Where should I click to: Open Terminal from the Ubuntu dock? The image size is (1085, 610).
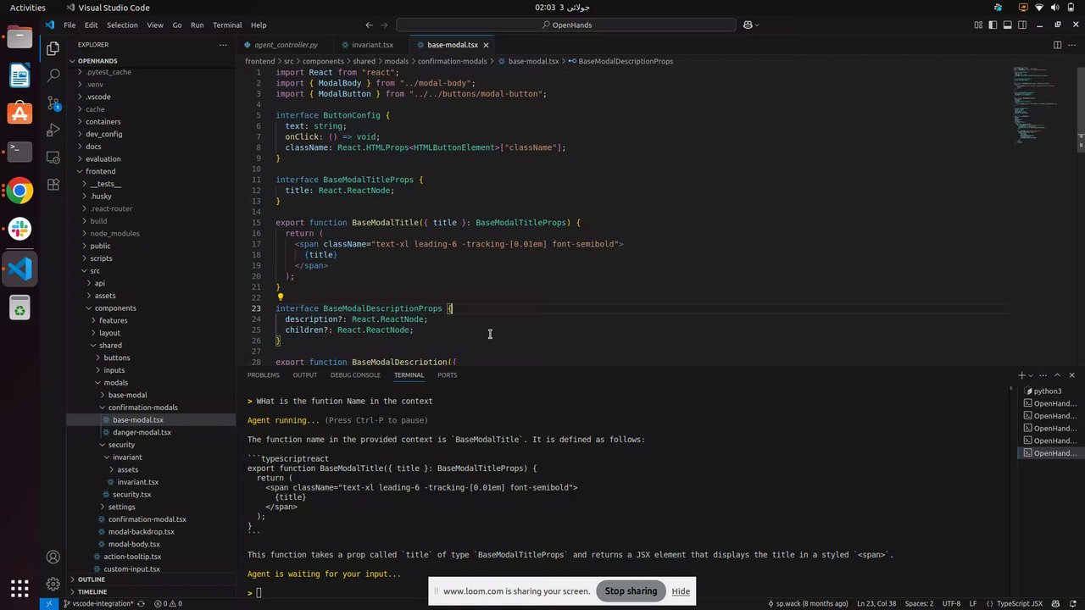(19, 152)
